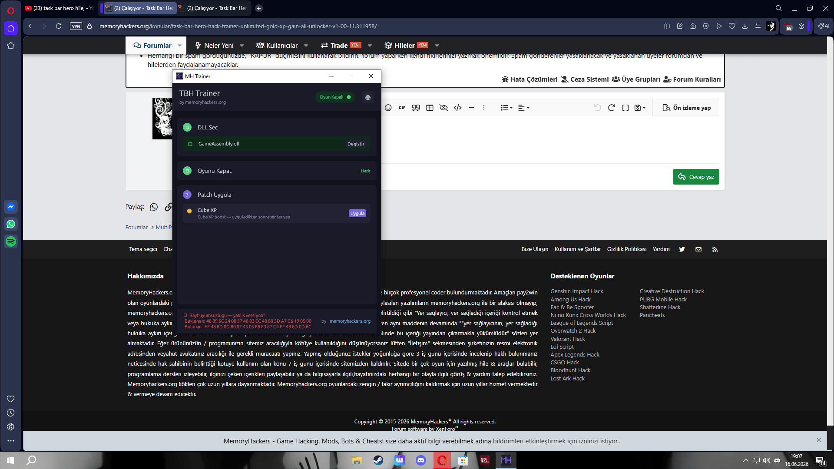This screenshot has width=834, height=469.
Task: Open the save draft dropdown
Action: [x=640, y=108]
